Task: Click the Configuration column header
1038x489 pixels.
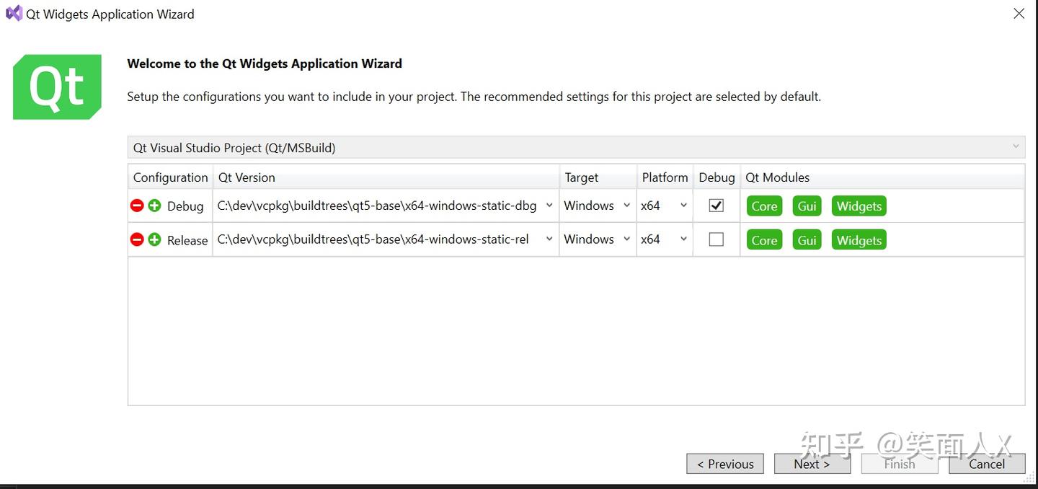Action: point(170,177)
